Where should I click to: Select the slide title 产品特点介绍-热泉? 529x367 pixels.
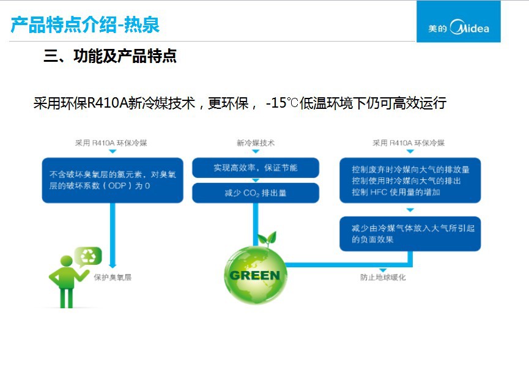tap(84, 24)
